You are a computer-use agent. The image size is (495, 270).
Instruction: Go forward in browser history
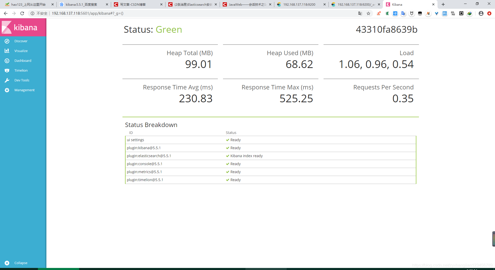click(x=14, y=13)
